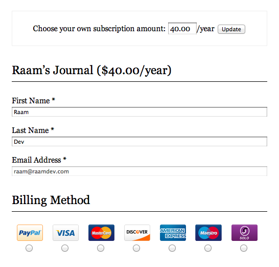Click the Update button
This screenshot has height=267, width=279.
tap(231, 29)
